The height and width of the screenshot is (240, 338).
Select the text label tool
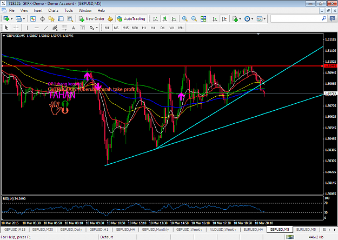(83, 28)
